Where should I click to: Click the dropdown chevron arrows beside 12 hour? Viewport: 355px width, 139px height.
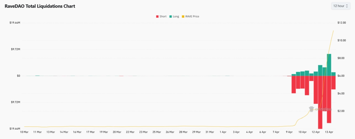347,6
